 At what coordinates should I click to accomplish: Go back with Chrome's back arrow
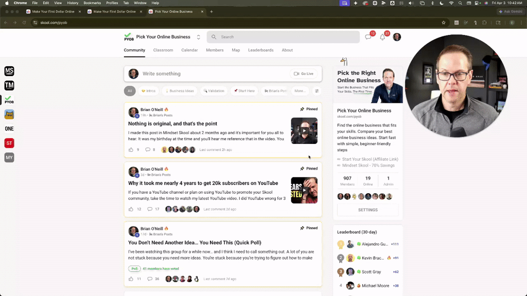tap(6, 23)
